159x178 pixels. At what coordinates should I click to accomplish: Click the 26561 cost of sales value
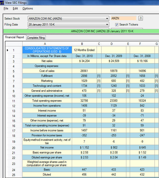(x=84, y=71)
